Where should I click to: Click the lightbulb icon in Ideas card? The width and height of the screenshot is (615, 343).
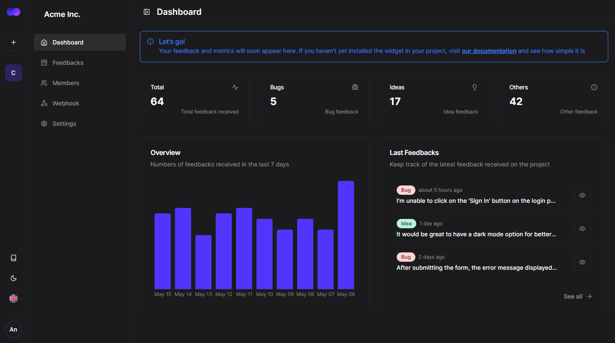pyautogui.click(x=475, y=87)
